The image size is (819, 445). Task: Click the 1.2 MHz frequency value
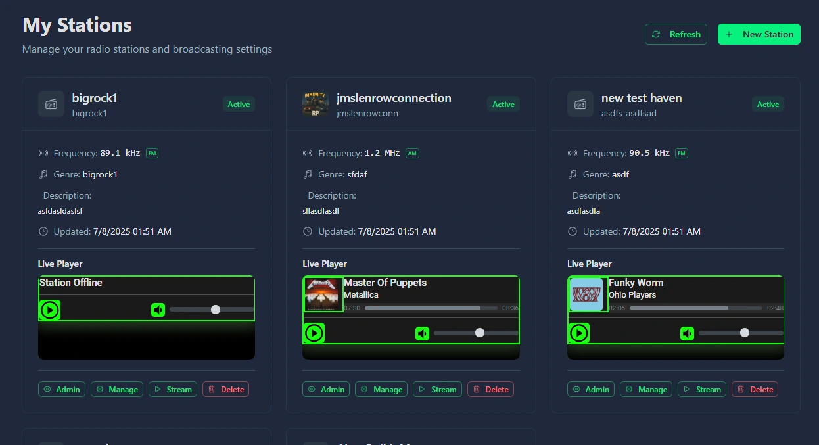pyautogui.click(x=383, y=153)
